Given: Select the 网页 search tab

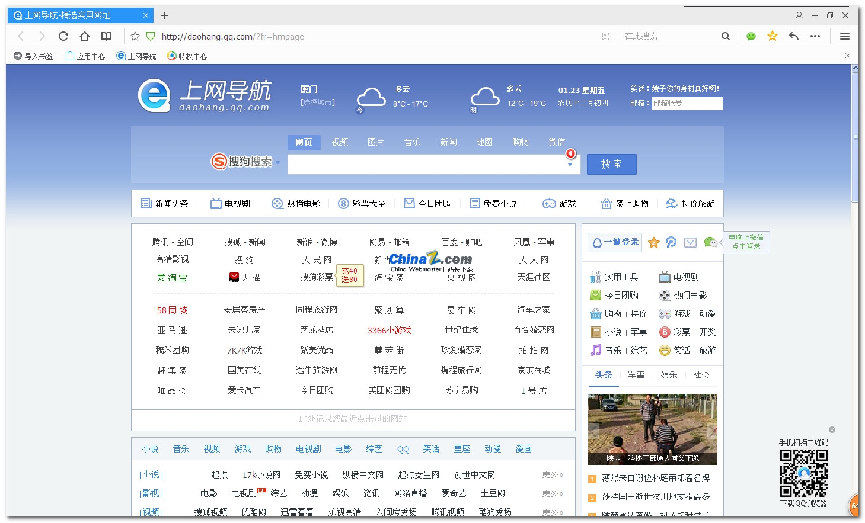Looking at the screenshot, I should tap(304, 142).
